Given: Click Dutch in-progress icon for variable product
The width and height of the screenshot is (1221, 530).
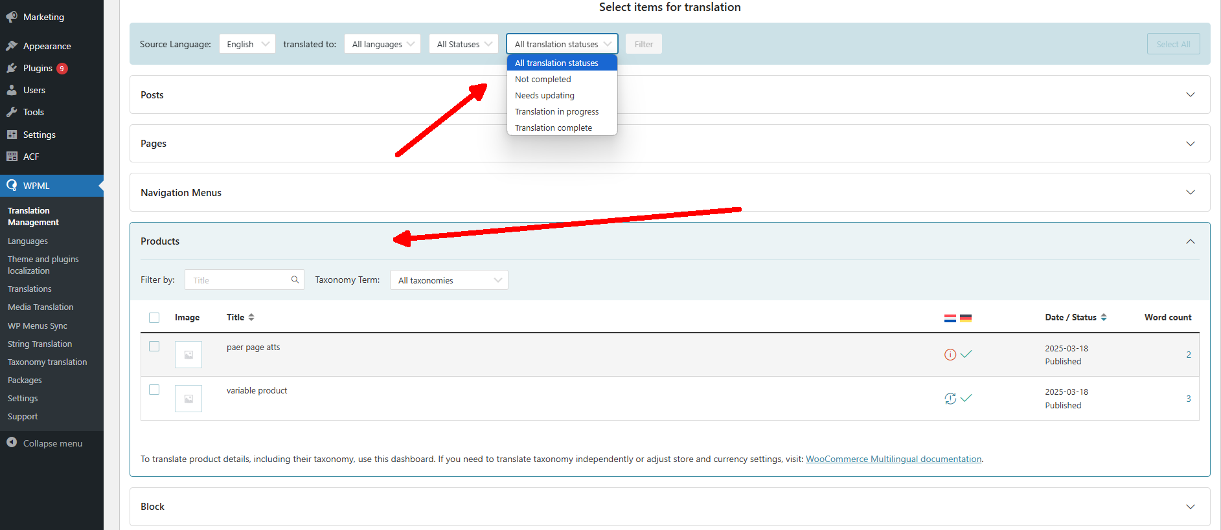Looking at the screenshot, I should pos(950,399).
